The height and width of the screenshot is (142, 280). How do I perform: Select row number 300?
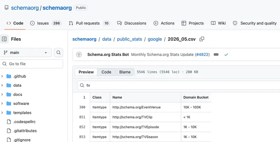click(82, 107)
